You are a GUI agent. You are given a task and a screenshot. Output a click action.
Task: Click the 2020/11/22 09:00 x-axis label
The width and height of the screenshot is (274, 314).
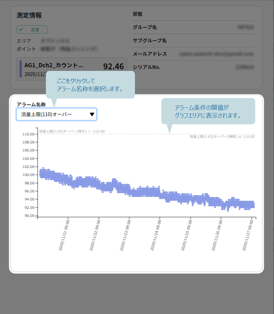pos(95,235)
